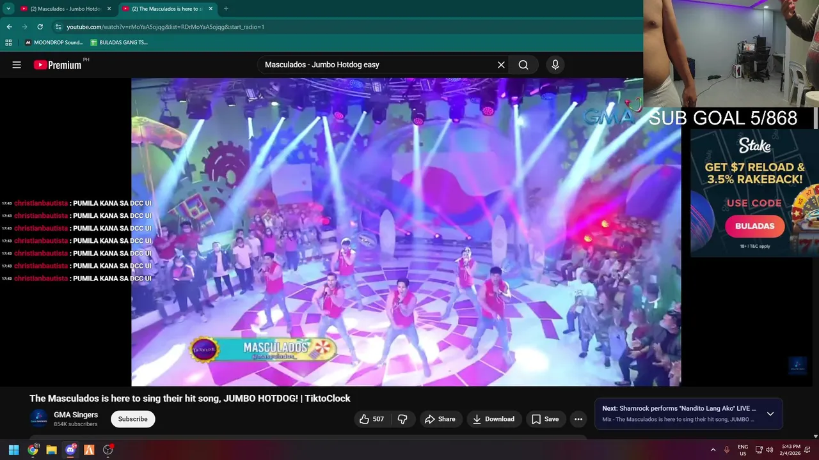819x460 pixels.
Task: Clear the search box with the X
Action: (501, 65)
